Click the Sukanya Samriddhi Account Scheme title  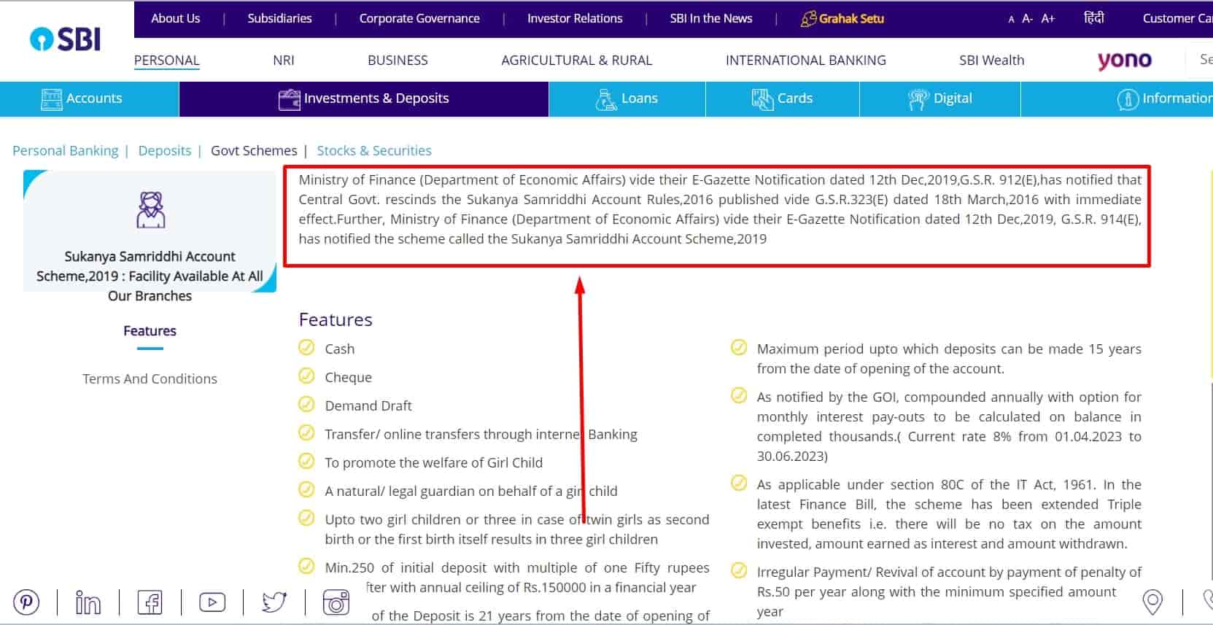[x=150, y=276]
